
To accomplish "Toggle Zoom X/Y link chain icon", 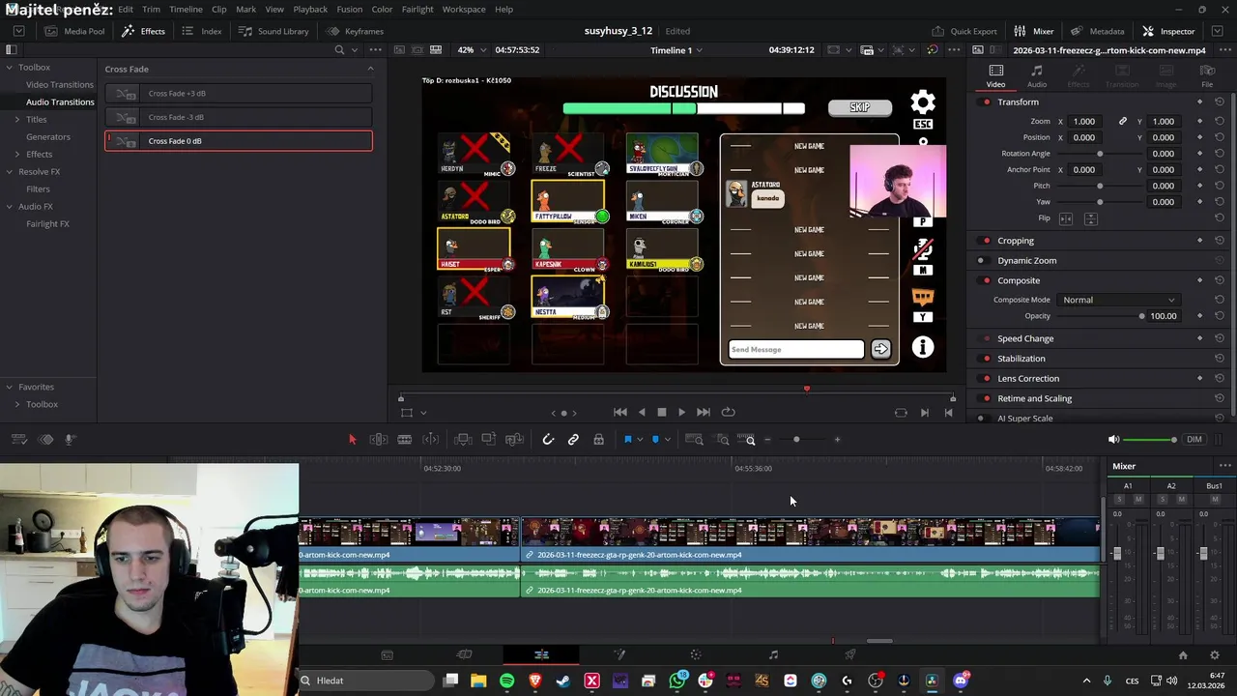I will point(1122,122).
